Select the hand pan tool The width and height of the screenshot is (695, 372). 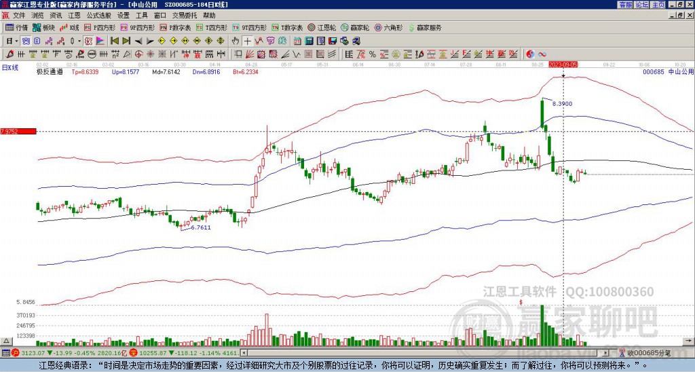(x=236, y=41)
